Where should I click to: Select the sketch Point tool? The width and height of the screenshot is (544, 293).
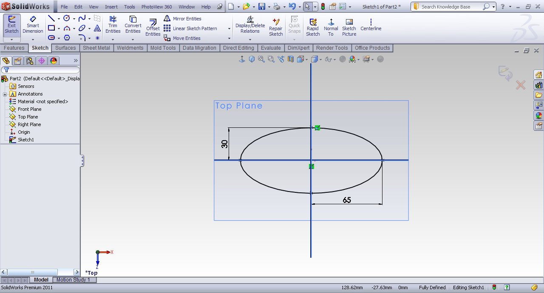97,38
